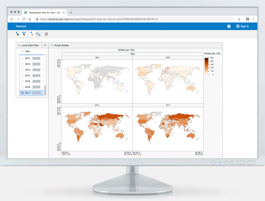
Task: Check the 2016 year checkbox
Action: point(23,87)
